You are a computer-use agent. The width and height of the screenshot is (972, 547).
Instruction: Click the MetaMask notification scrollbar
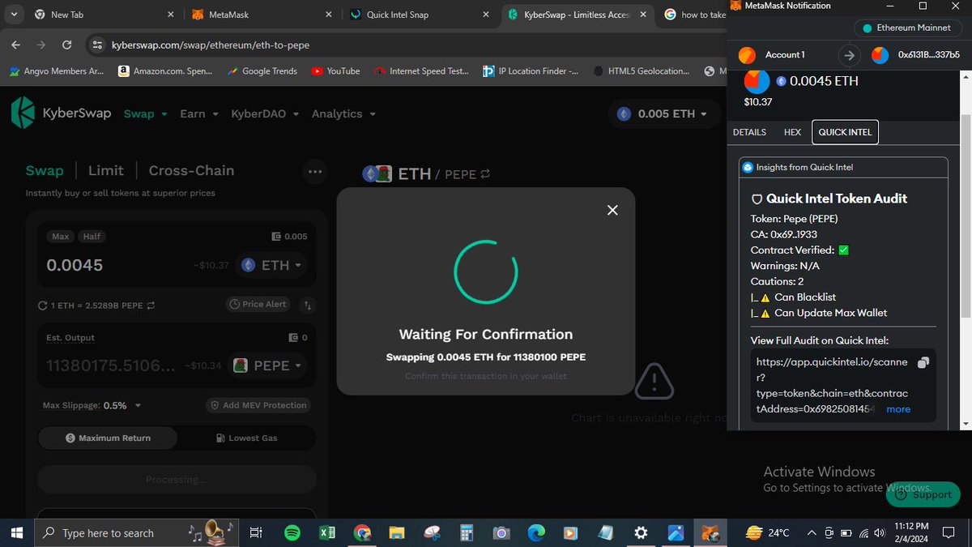click(x=966, y=215)
